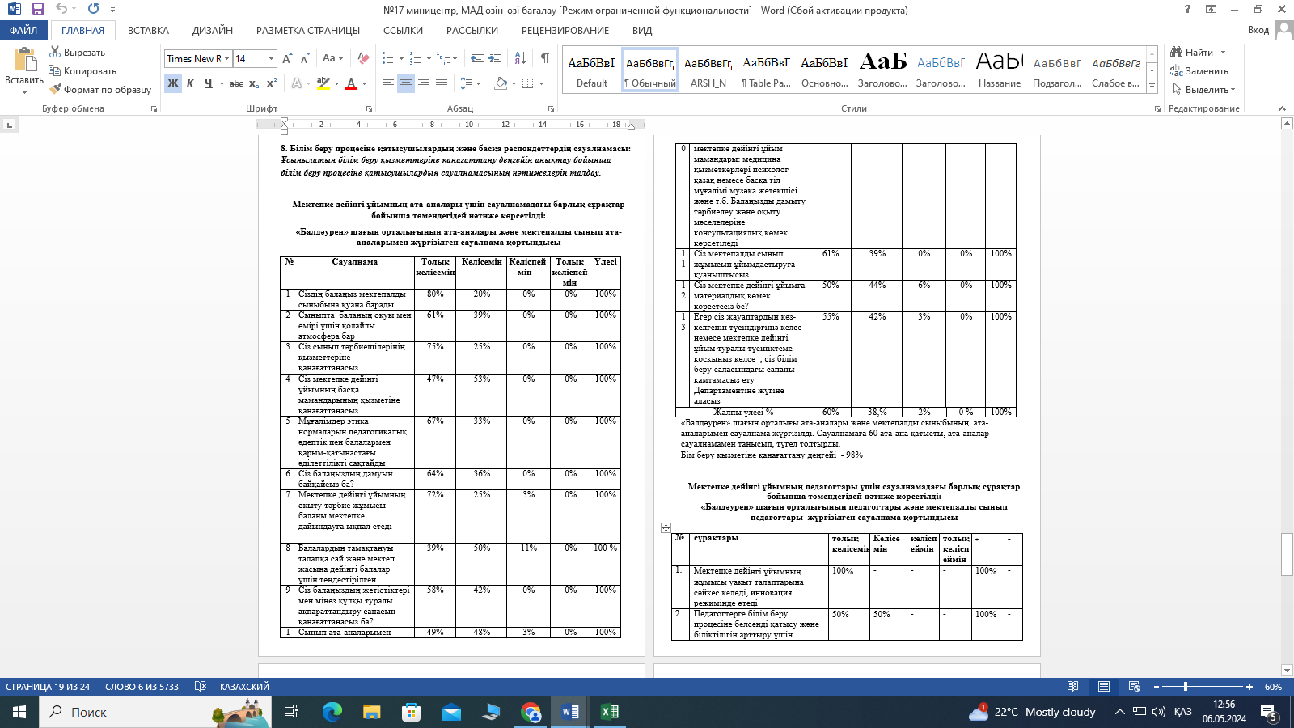Toggle Strikethrough (abc) formatting
The width and height of the screenshot is (1294, 728).
pos(236,83)
